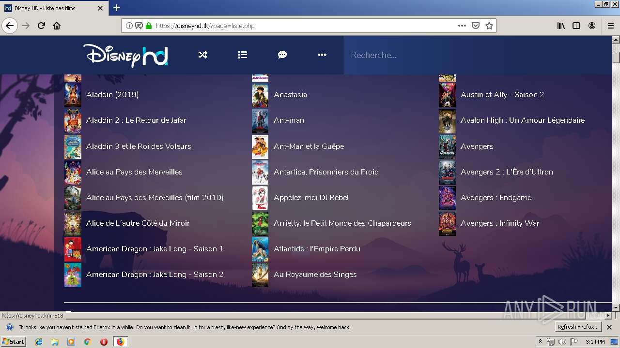Open page actions ellipsis in address bar
The height and width of the screenshot is (348, 620).
(x=462, y=26)
